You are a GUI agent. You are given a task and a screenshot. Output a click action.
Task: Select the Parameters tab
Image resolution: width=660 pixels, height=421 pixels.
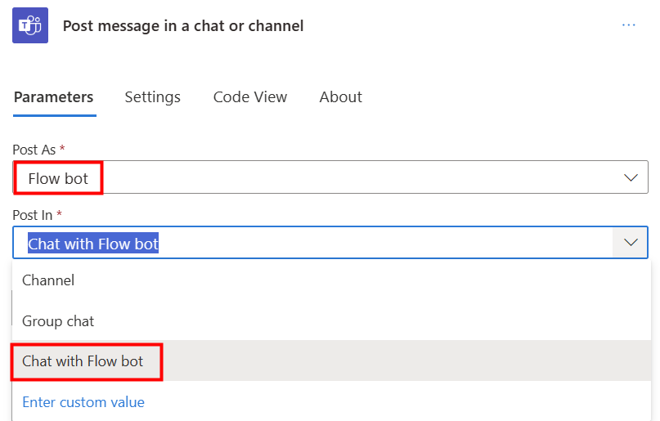click(x=54, y=97)
